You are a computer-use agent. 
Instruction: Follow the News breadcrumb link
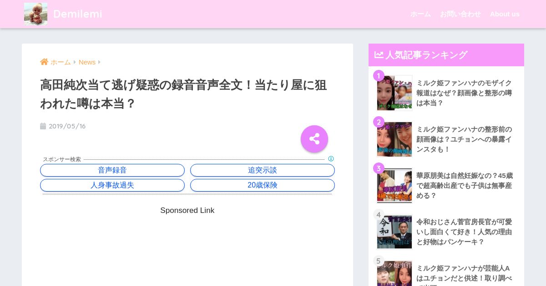pyautogui.click(x=87, y=62)
